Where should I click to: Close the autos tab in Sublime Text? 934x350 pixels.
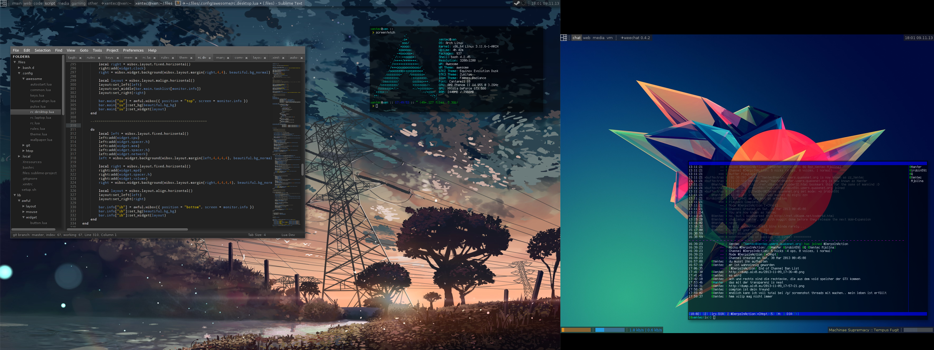(x=301, y=58)
